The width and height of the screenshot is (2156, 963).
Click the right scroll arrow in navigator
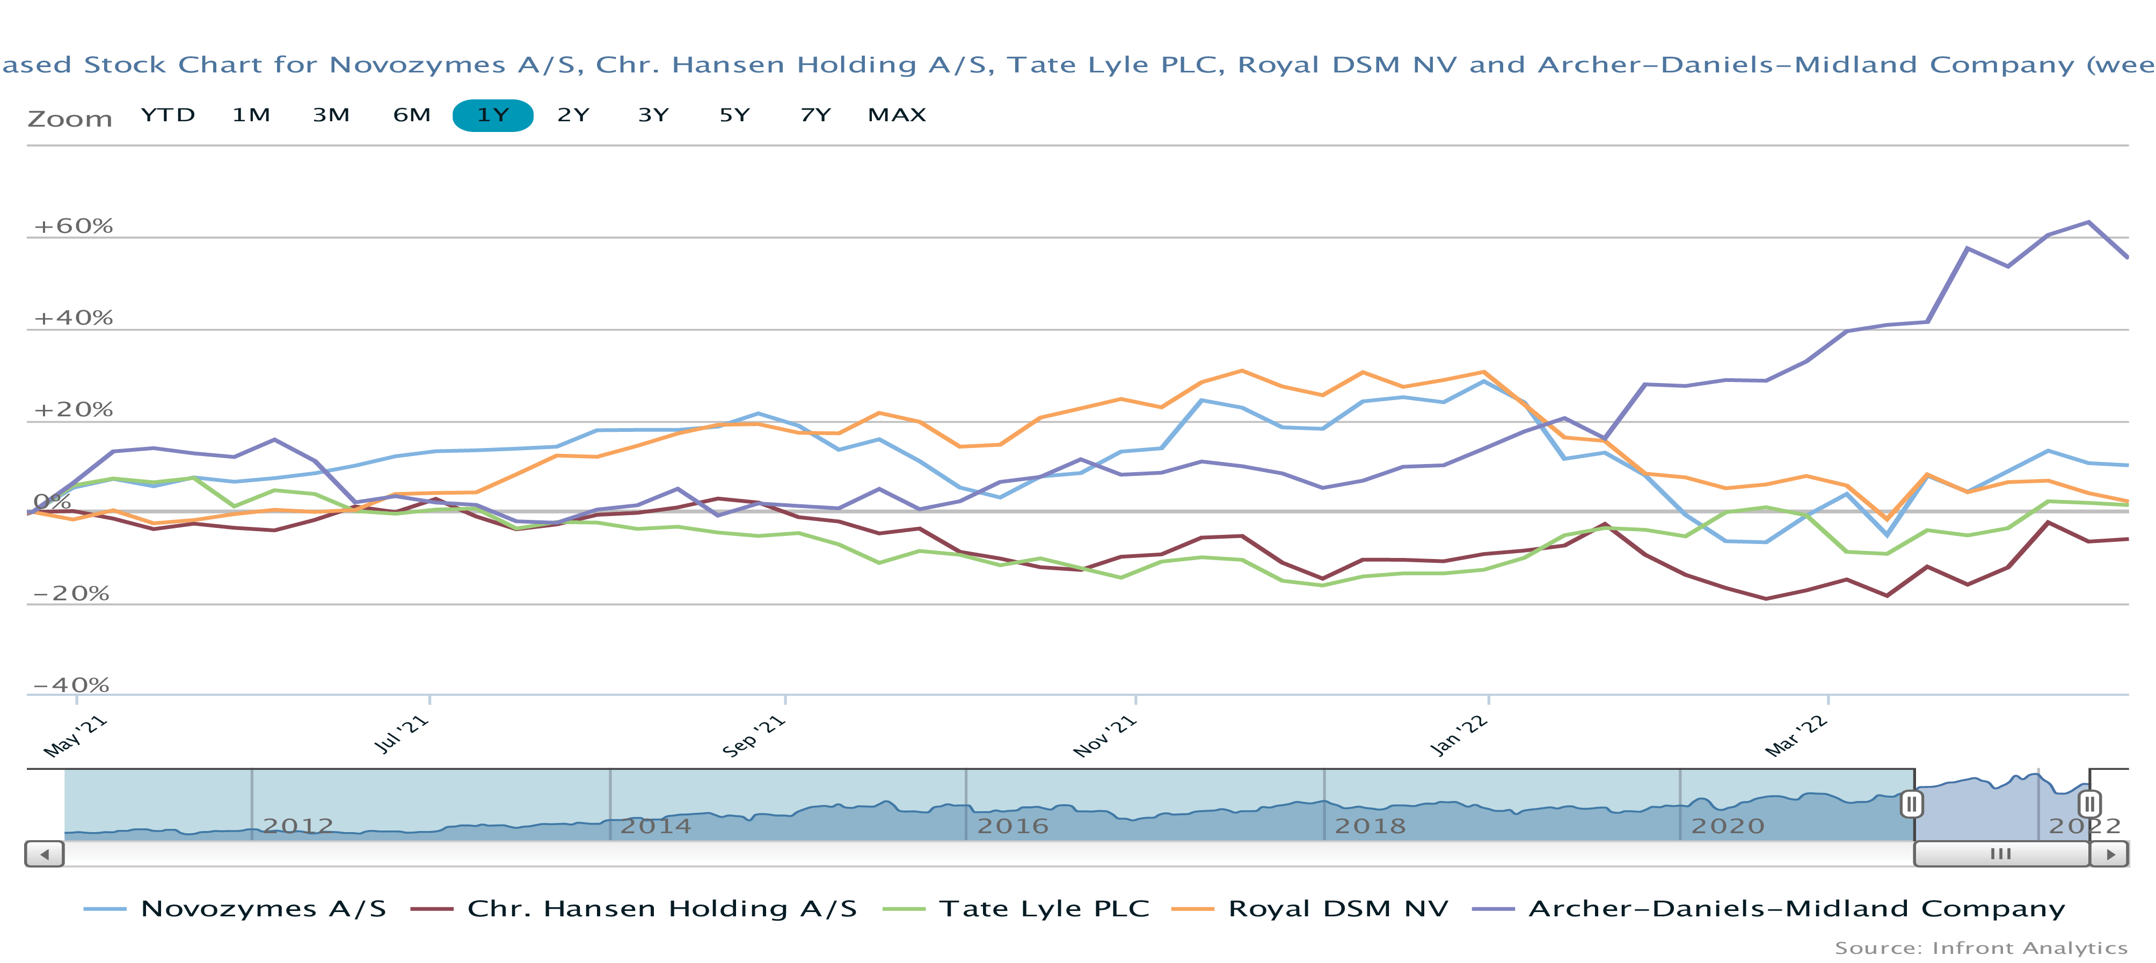point(2110,854)
